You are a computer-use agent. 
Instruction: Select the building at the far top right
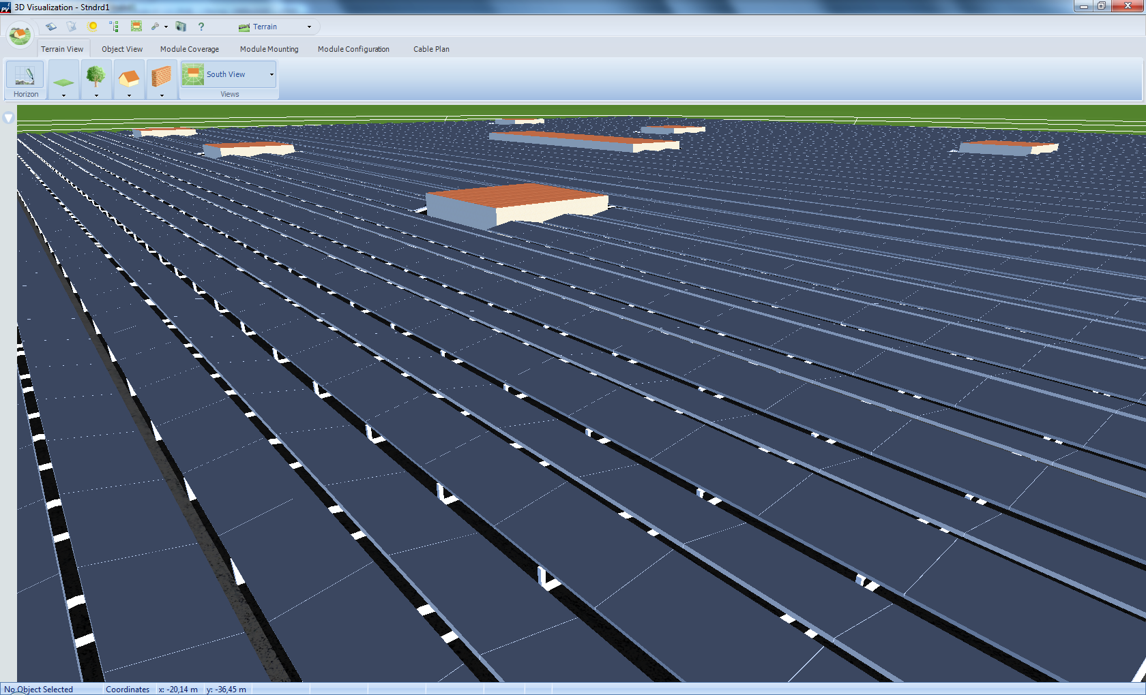[x=1008, y=147]
